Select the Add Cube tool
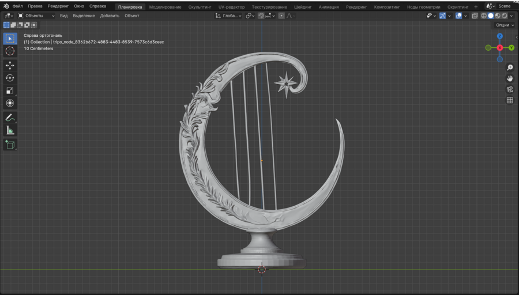The height and width of the screenshot is (295, 519). pyautogui.click(x=10, y=145)
